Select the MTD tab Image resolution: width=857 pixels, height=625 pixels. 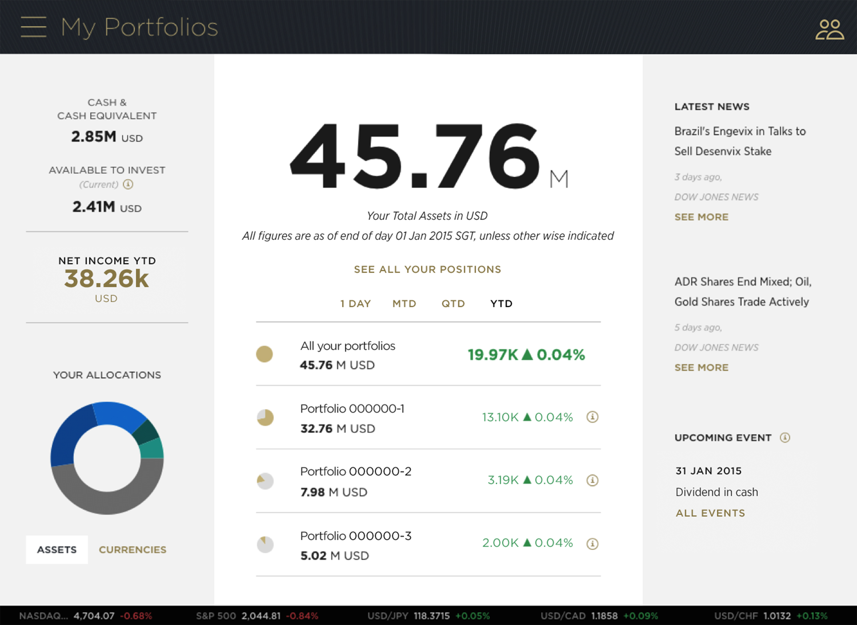tap(404, 304)
